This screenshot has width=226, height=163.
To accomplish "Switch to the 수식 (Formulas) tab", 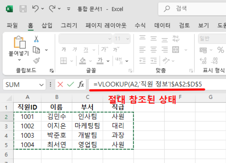I will pyautogui.click(x=140, y=25).
